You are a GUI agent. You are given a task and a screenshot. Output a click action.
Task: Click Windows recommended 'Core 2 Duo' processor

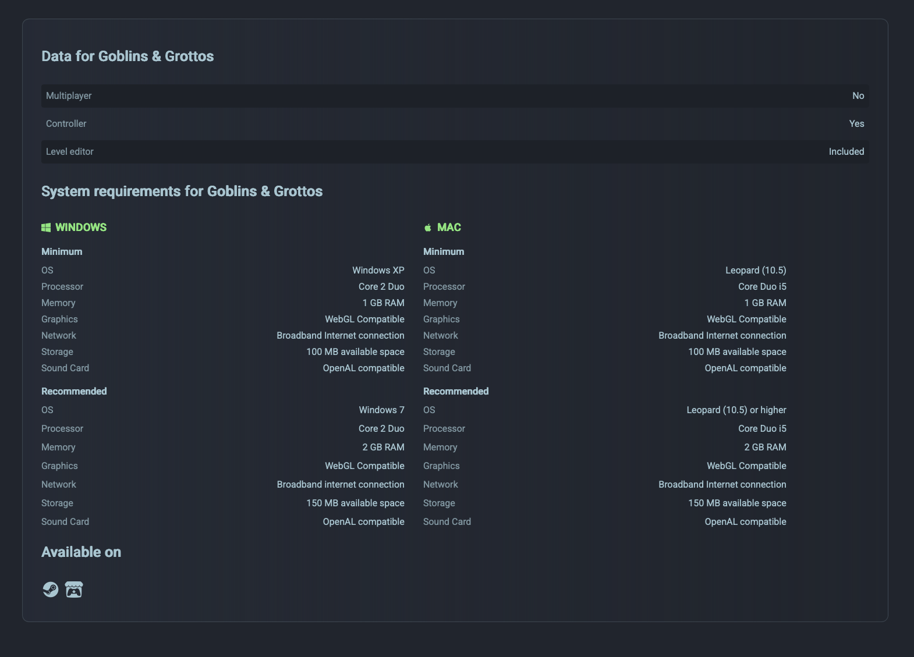pyautogui.click(x=381, y=428)
